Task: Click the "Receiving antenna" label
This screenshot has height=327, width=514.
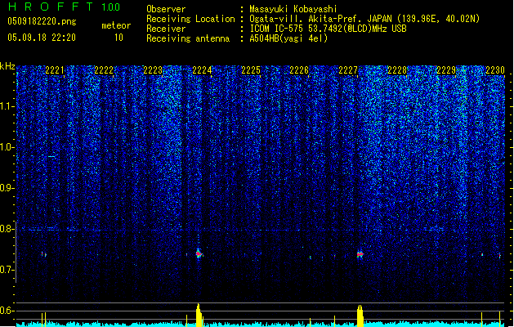Action: pos(188,38)
